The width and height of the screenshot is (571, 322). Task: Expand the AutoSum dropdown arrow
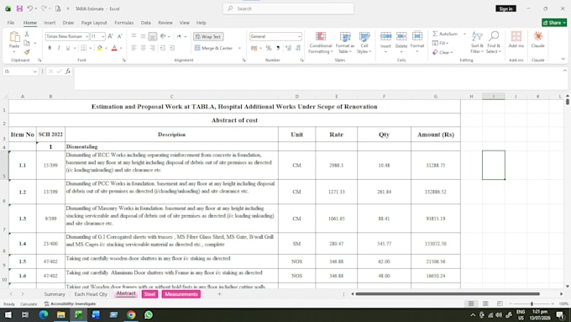click(464, 34)
